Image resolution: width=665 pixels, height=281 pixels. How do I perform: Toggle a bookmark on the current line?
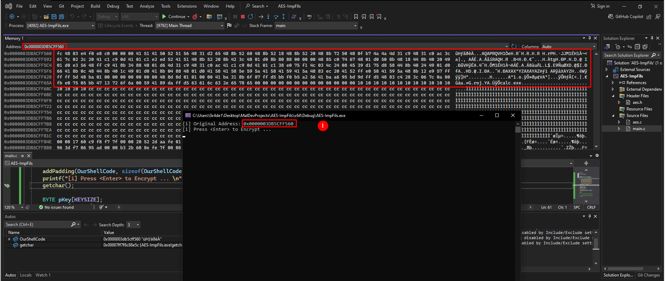(356, 17)
